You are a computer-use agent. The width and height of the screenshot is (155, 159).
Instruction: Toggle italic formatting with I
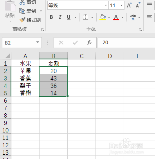pos(60,17)
